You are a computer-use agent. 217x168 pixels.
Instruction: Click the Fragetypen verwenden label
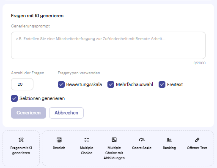[79, 73]
